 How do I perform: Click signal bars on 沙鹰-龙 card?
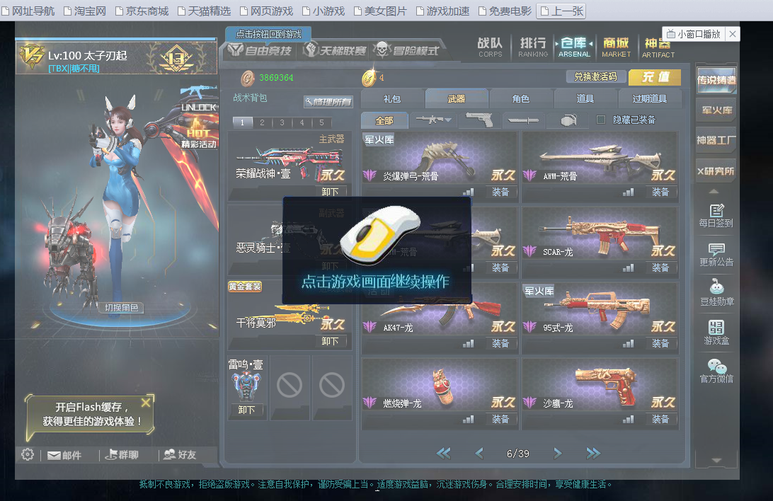628,419
